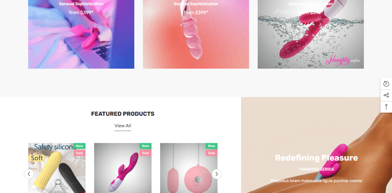Click the New badge on first product

[79, 146]
